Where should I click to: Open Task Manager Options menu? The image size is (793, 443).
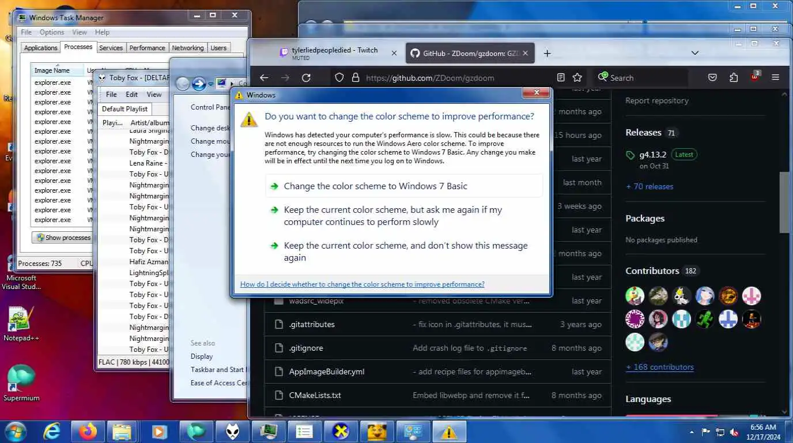click(52, 32)
